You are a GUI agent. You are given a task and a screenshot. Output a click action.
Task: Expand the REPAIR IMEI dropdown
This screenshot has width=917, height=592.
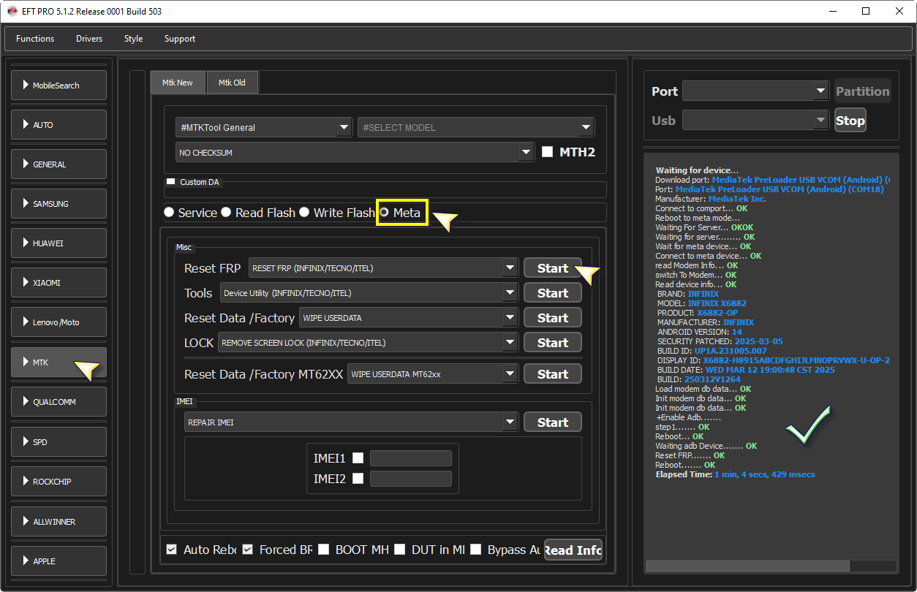[x=352, y=422]
